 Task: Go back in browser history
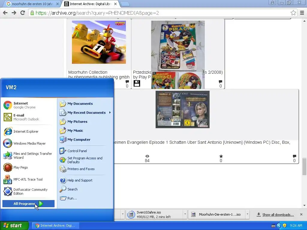pos(5,13)
